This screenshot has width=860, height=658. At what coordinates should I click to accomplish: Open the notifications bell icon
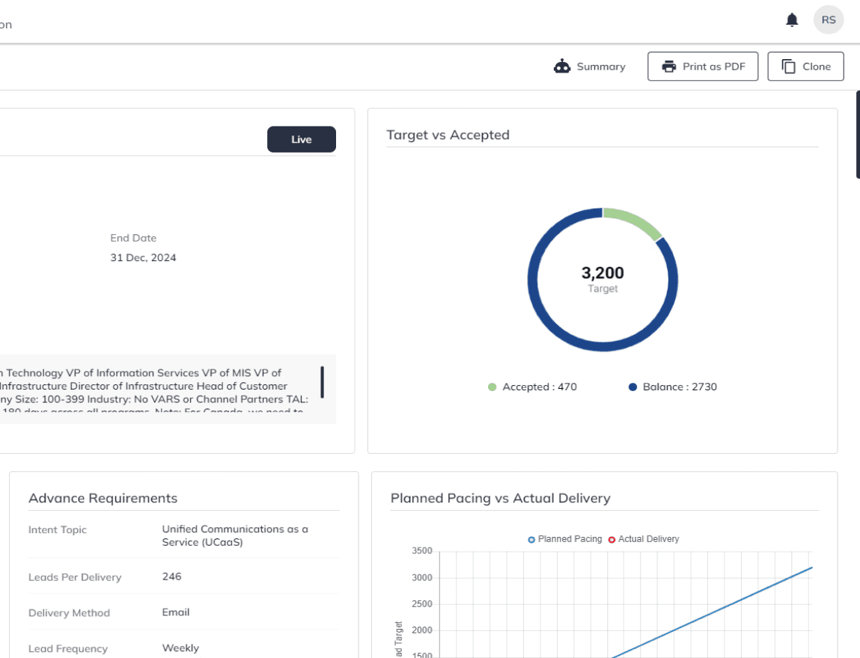[x=791, y=20]
